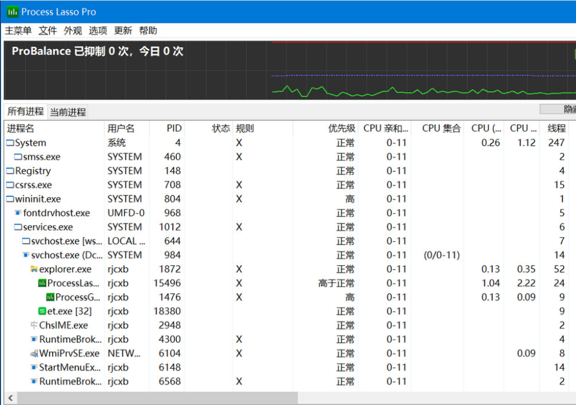The width and height of the screenshot is (576, 405).
Task: Click the wininit.exe process icon
Action: pyautogui.click(x=11, y=199)
